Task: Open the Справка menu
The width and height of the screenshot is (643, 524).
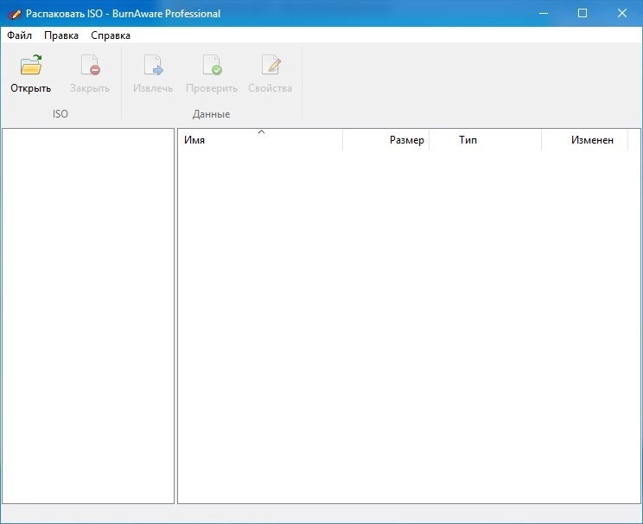Action: coord(111,35)
